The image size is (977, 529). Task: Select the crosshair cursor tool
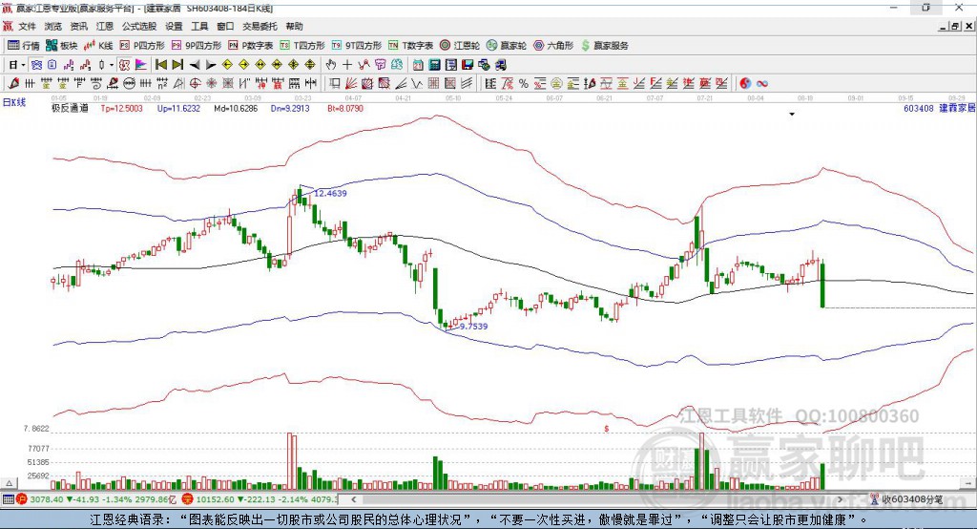pos(347,65)
